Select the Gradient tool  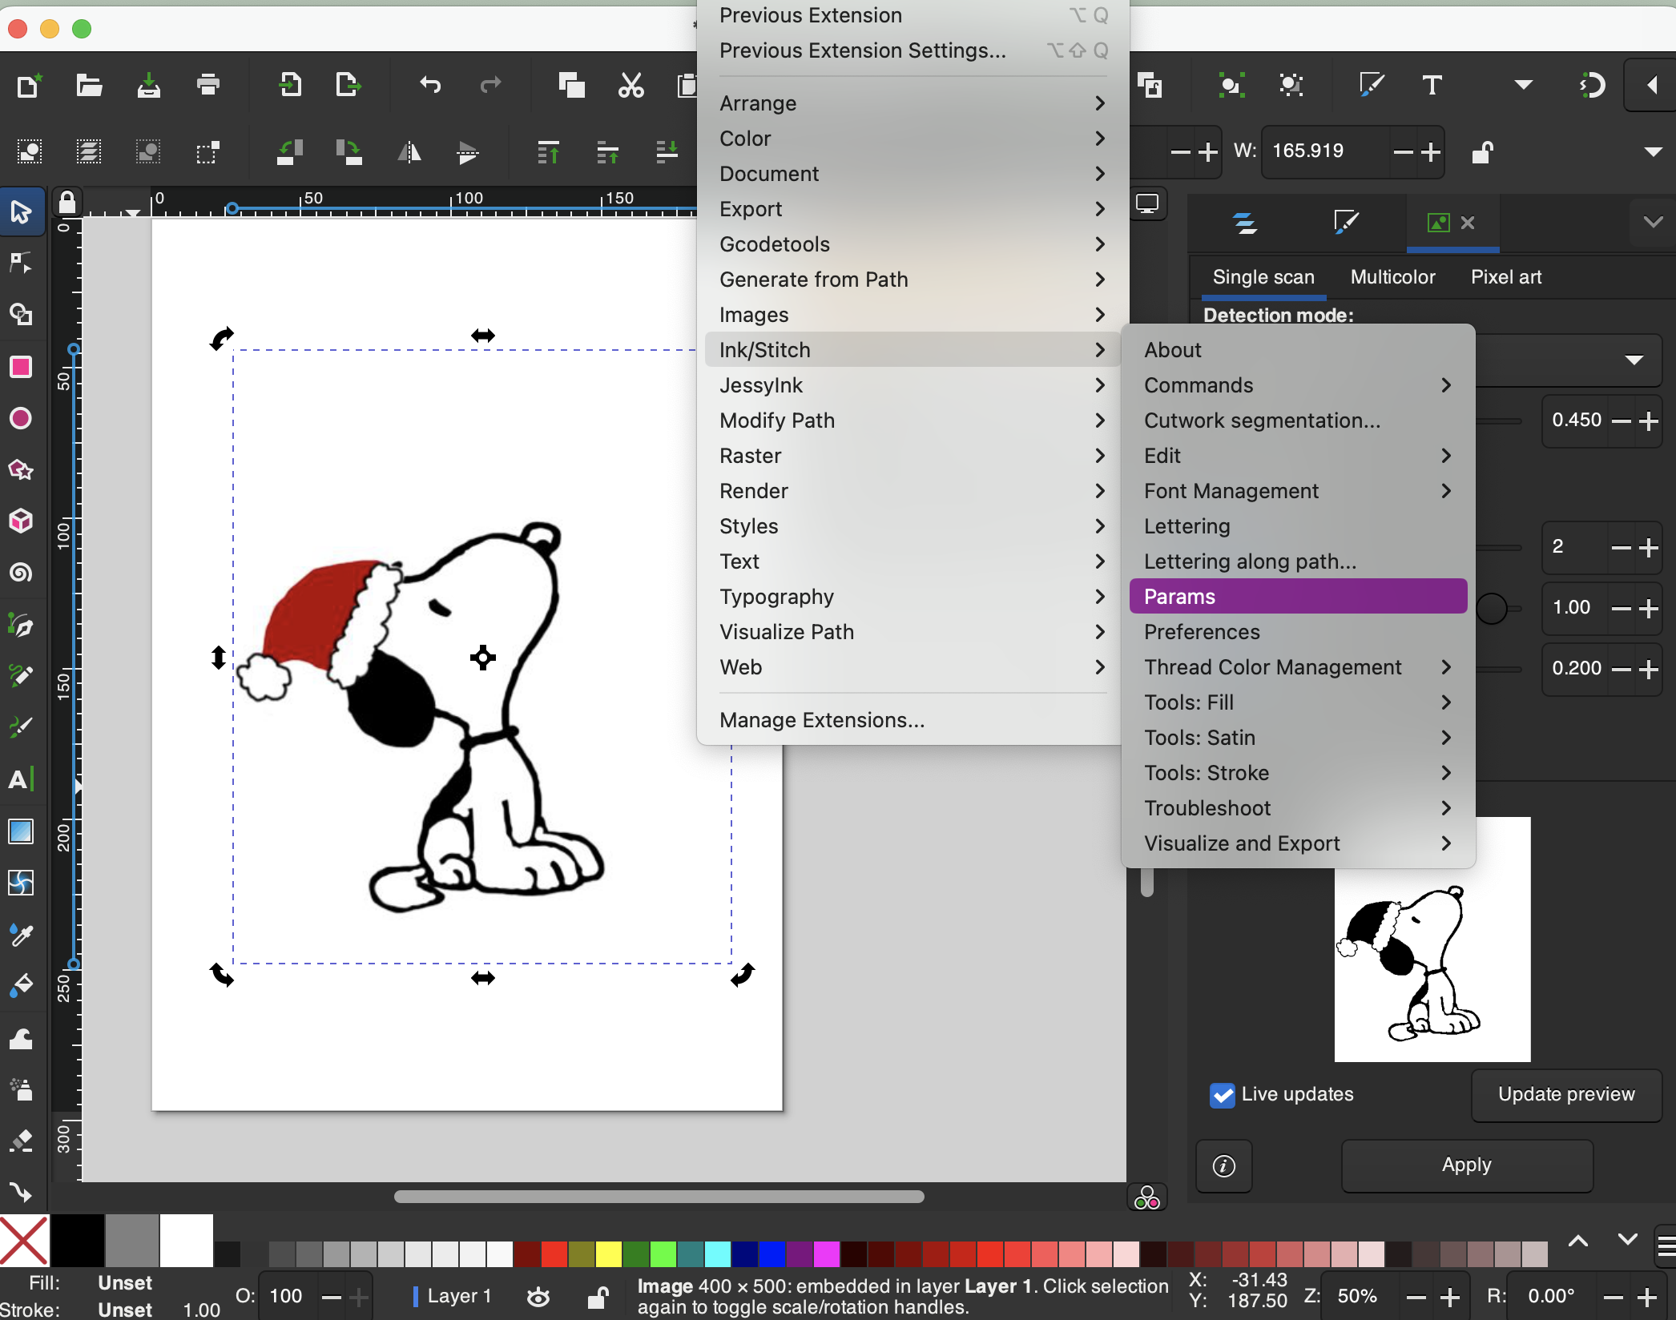tap(22, 831)
